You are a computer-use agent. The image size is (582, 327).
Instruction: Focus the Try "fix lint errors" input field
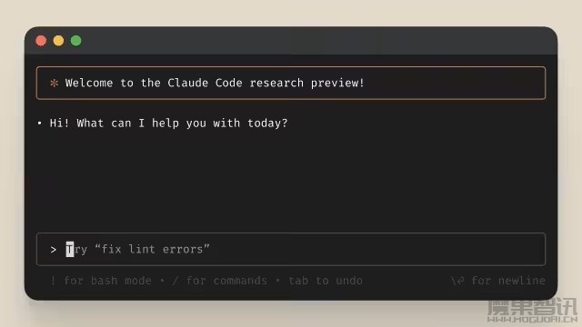click(x=291, y=249)
